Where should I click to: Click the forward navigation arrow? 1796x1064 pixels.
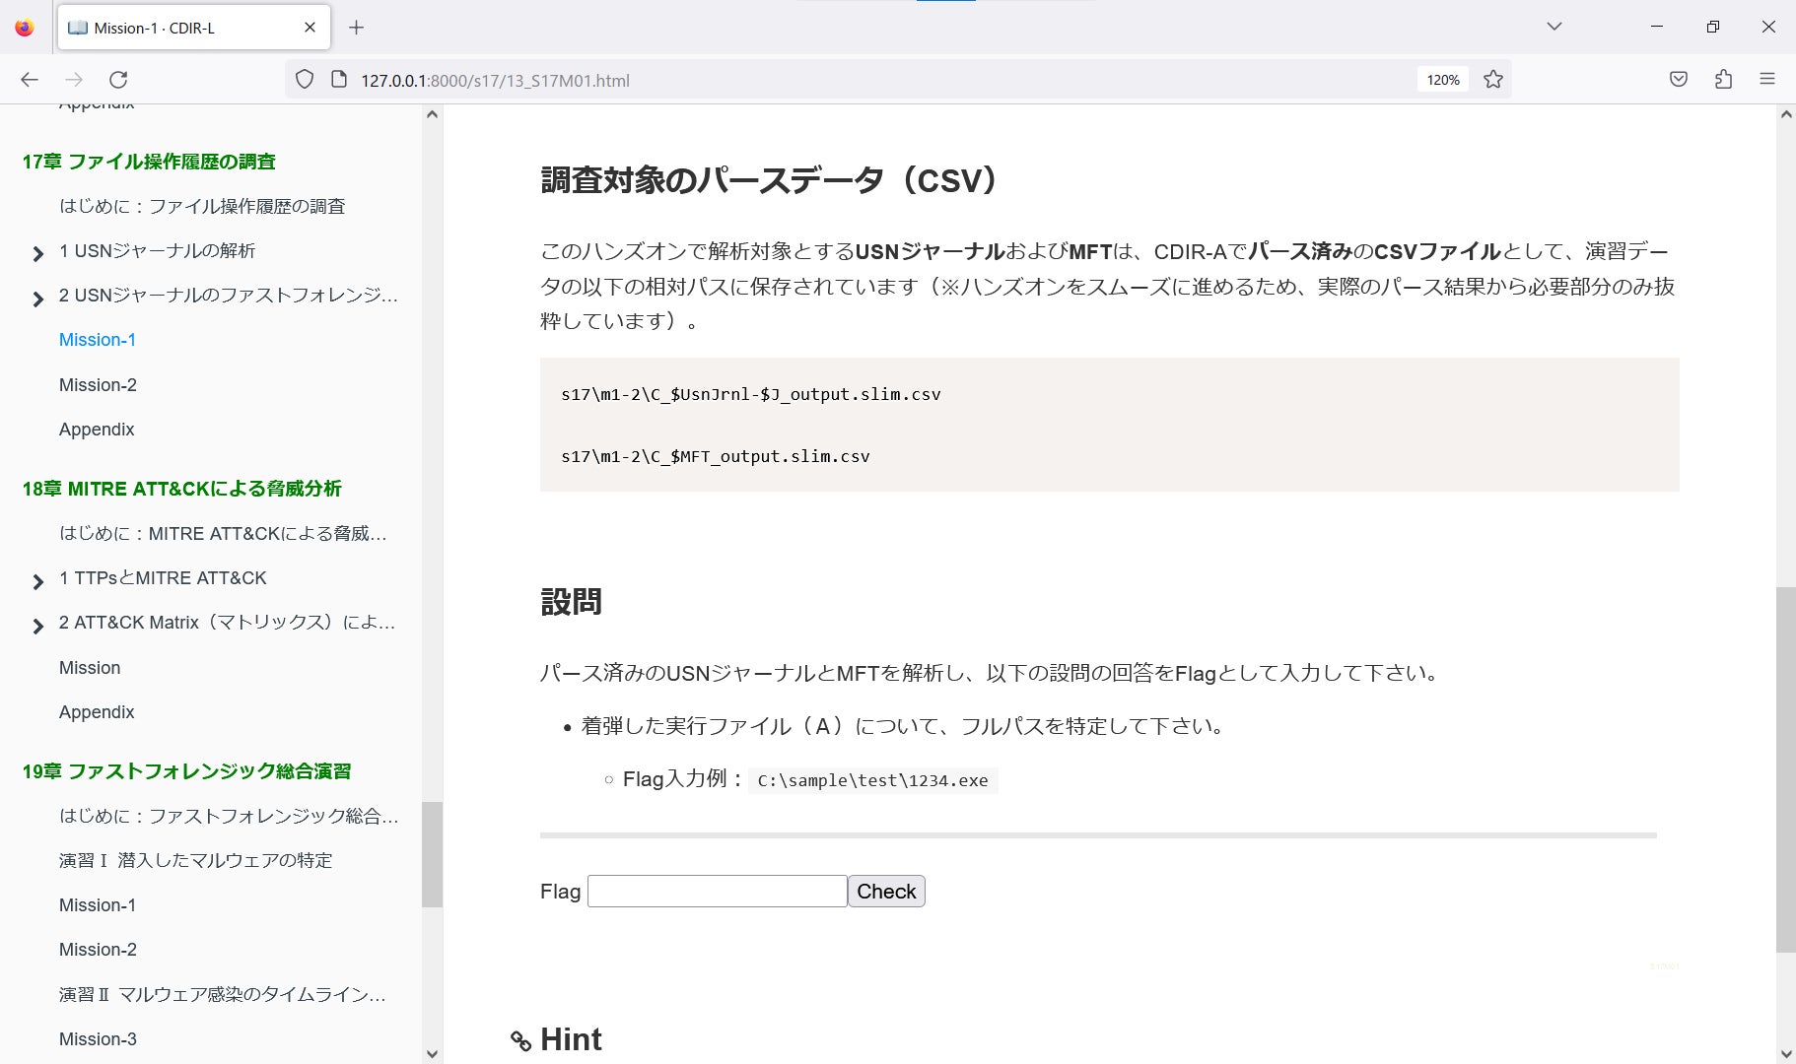[74, 80]
